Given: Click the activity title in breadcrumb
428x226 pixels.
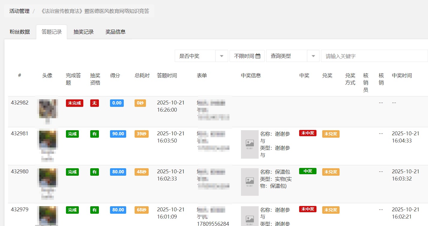Looking at the screenshot, I should 94,11.
